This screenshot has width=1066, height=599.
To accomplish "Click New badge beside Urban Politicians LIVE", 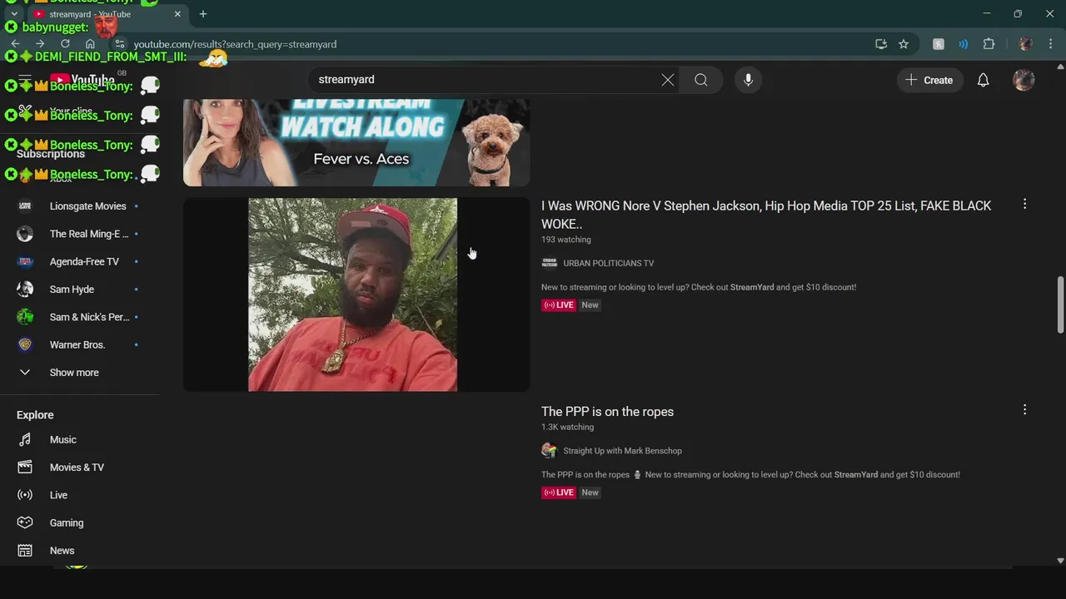I will tap(590, 305).
